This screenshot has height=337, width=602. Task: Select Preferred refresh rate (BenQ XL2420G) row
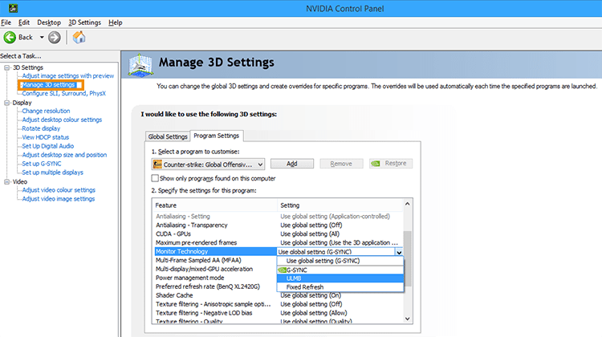(x=215, y=286)
